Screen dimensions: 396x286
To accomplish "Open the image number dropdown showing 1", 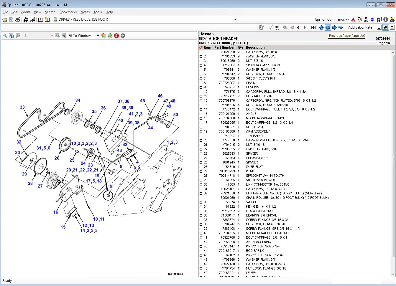I will click(52, 36).
